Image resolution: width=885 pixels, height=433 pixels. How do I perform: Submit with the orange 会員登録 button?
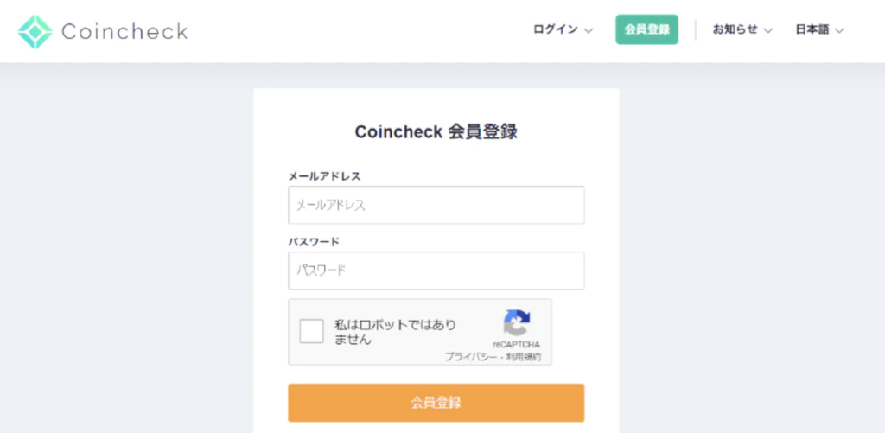(436, 403)
